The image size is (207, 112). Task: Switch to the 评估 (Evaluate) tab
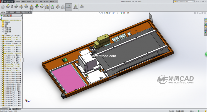click(21, 12)
